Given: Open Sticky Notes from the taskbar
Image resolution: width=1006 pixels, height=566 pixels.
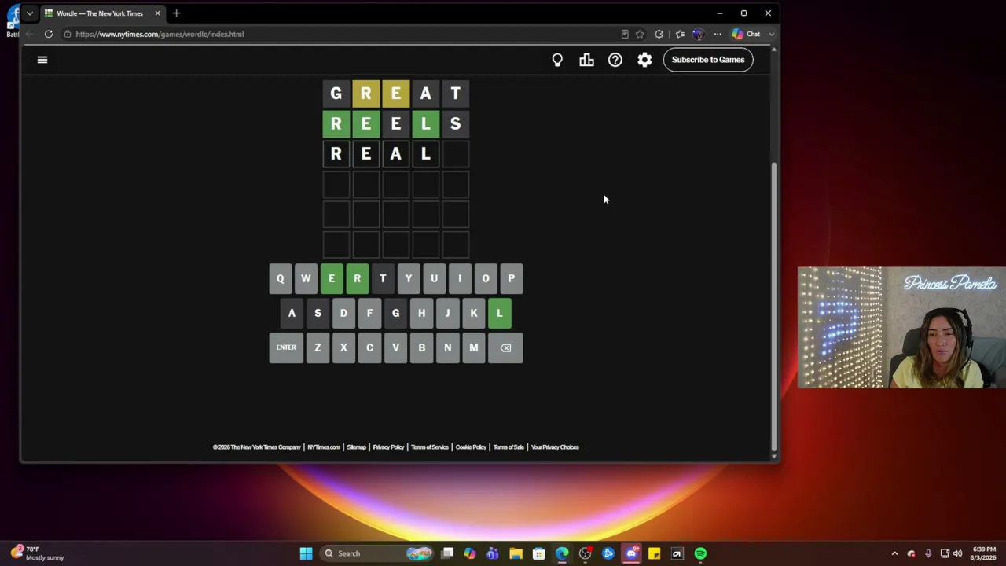Looking at the screenshot, I should click(654, 553).
